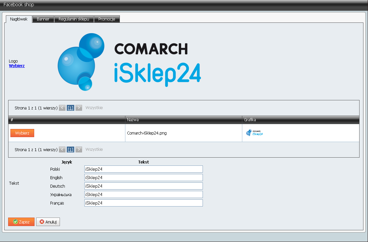368x242 pixels.
Task: Focus the Українська text input field
Action: coord(143,194)
